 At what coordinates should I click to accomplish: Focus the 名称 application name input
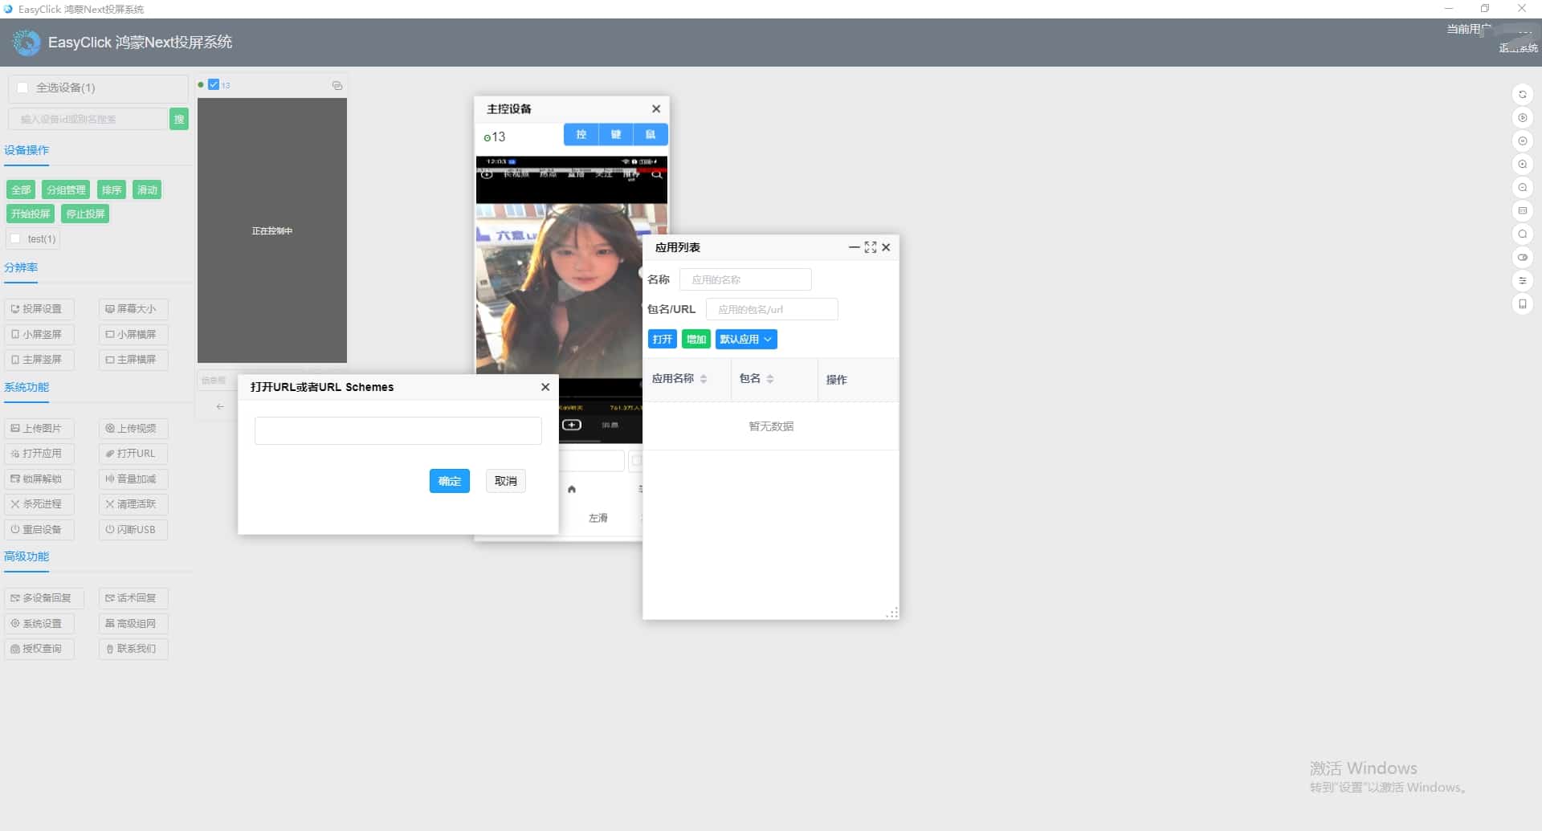pos(745,280)
